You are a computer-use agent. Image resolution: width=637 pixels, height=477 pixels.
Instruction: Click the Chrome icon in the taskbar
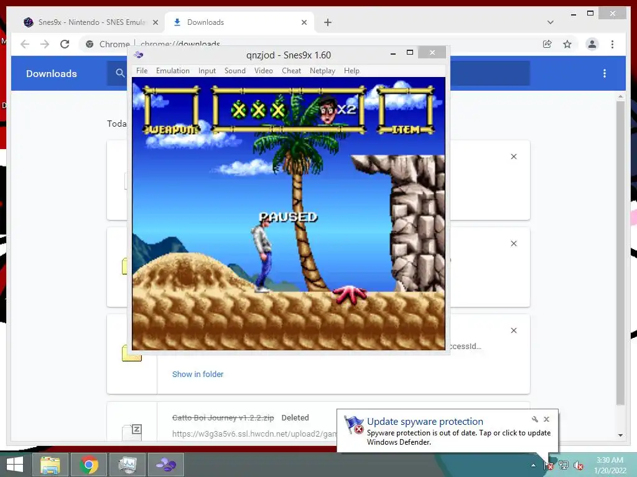(x=88, y=465)
